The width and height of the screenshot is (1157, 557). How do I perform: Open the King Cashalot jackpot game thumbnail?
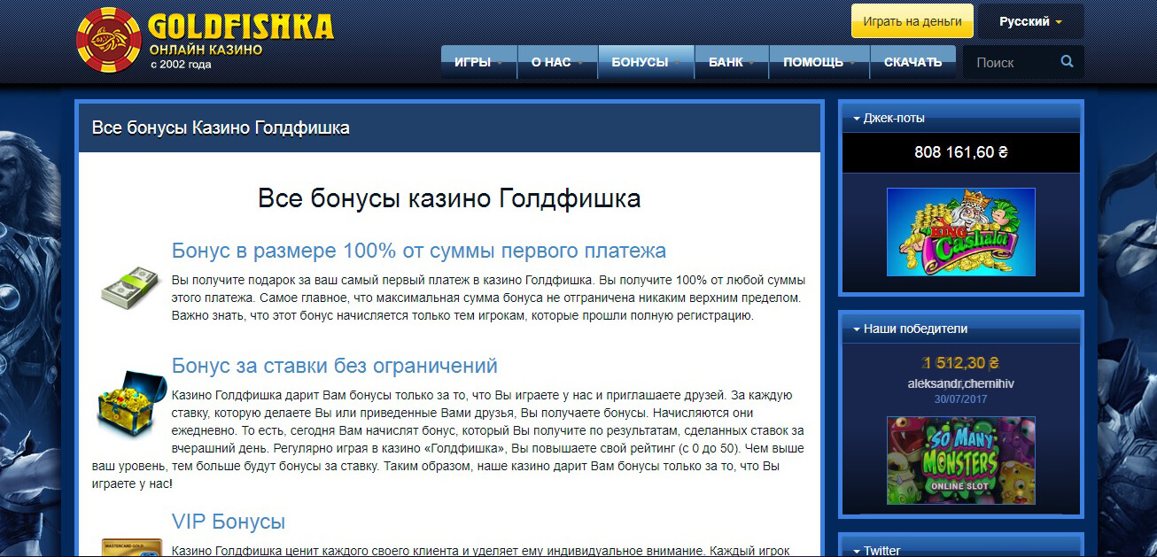pos(960,234)
